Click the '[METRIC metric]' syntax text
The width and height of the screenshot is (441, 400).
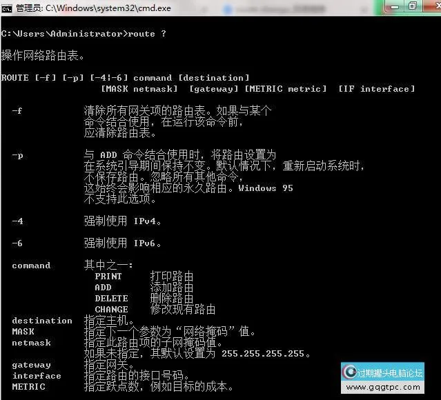pyautogui.click(x=286, y=89)
